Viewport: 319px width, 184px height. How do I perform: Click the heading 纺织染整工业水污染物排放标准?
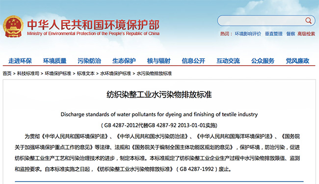point(159,95)
